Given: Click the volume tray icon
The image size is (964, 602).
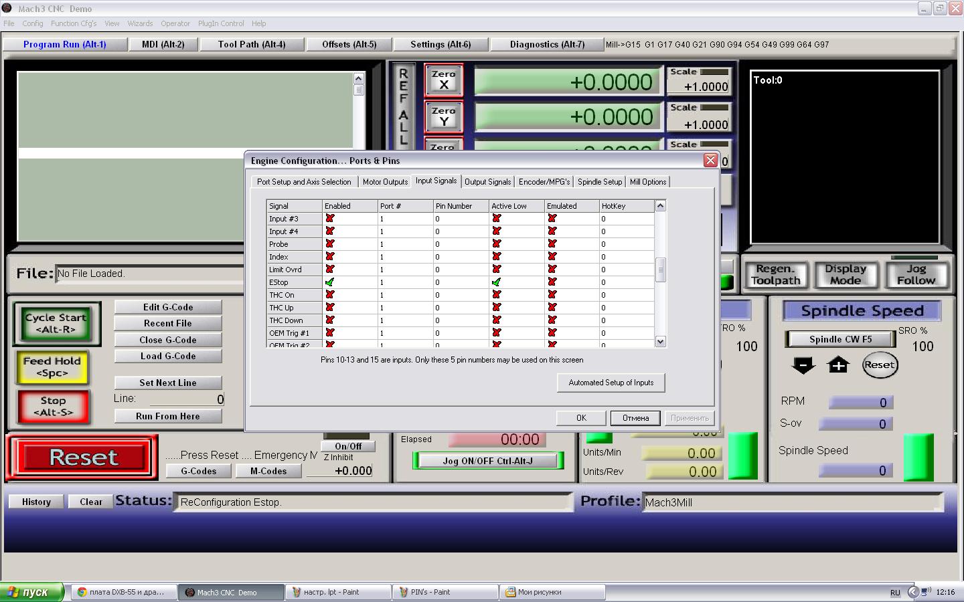Looking at the screenshot, I should [927, 592].
